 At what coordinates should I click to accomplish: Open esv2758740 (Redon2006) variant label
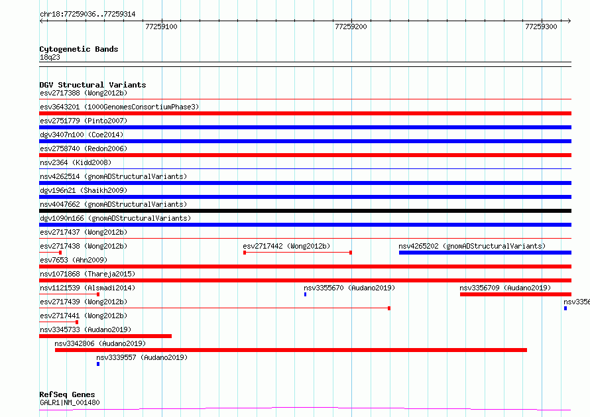tap(84, 149)
